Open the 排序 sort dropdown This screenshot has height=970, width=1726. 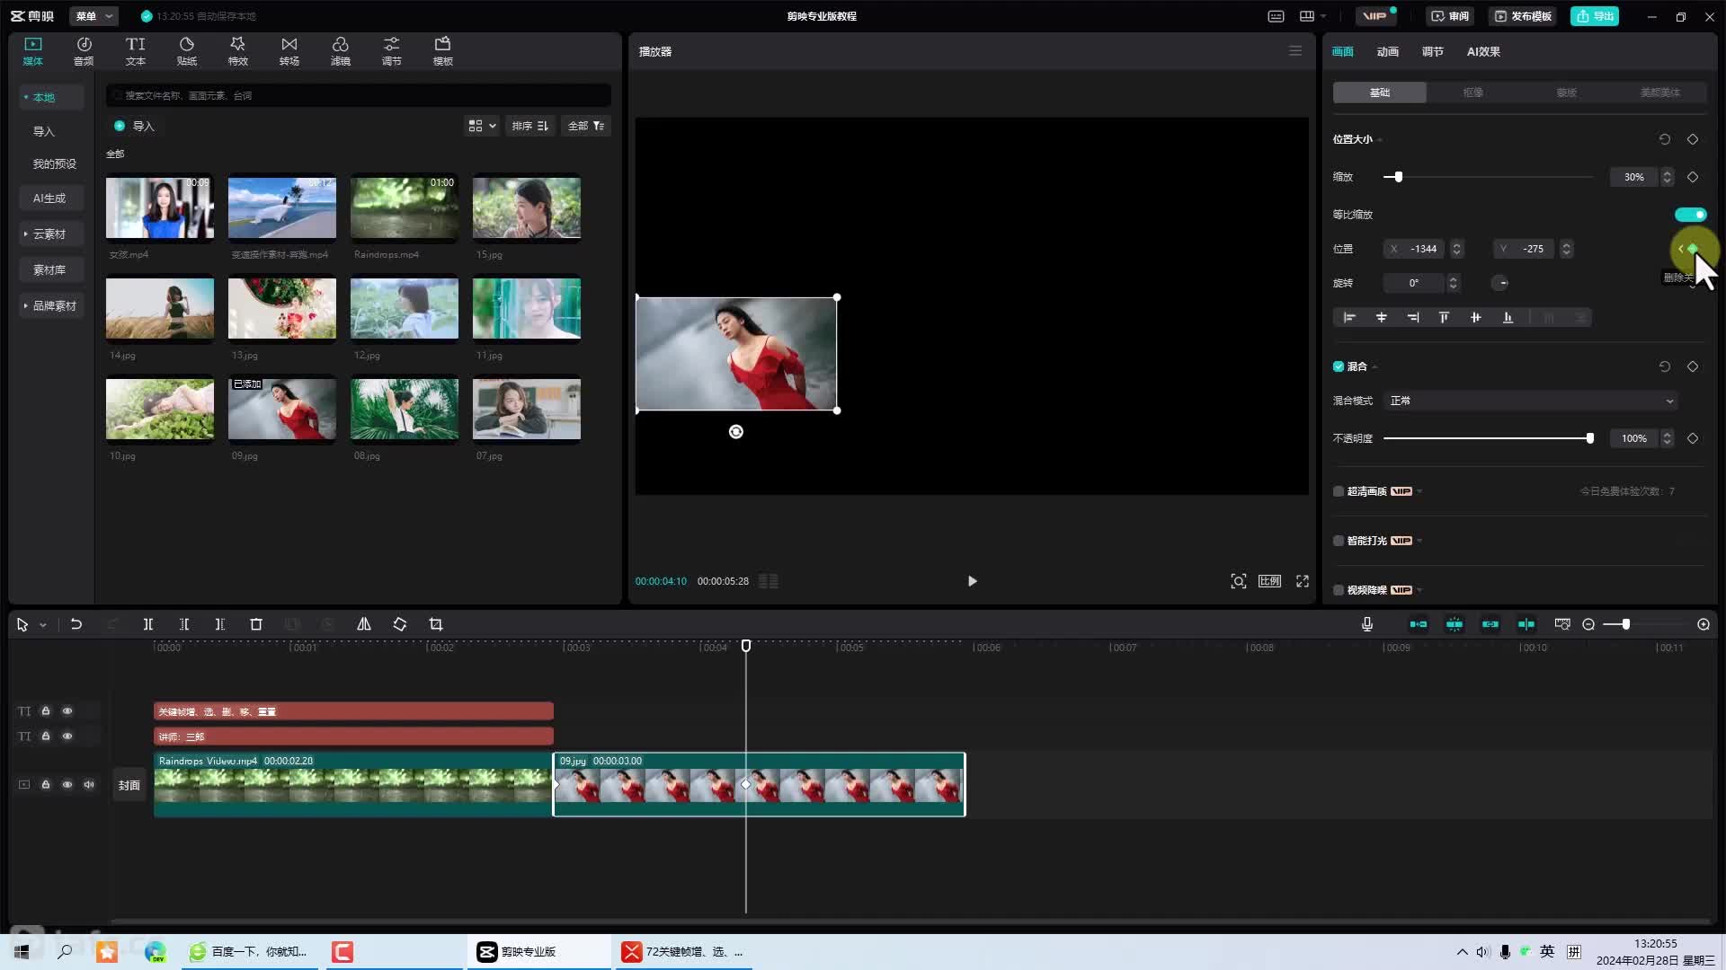(529, 126)
